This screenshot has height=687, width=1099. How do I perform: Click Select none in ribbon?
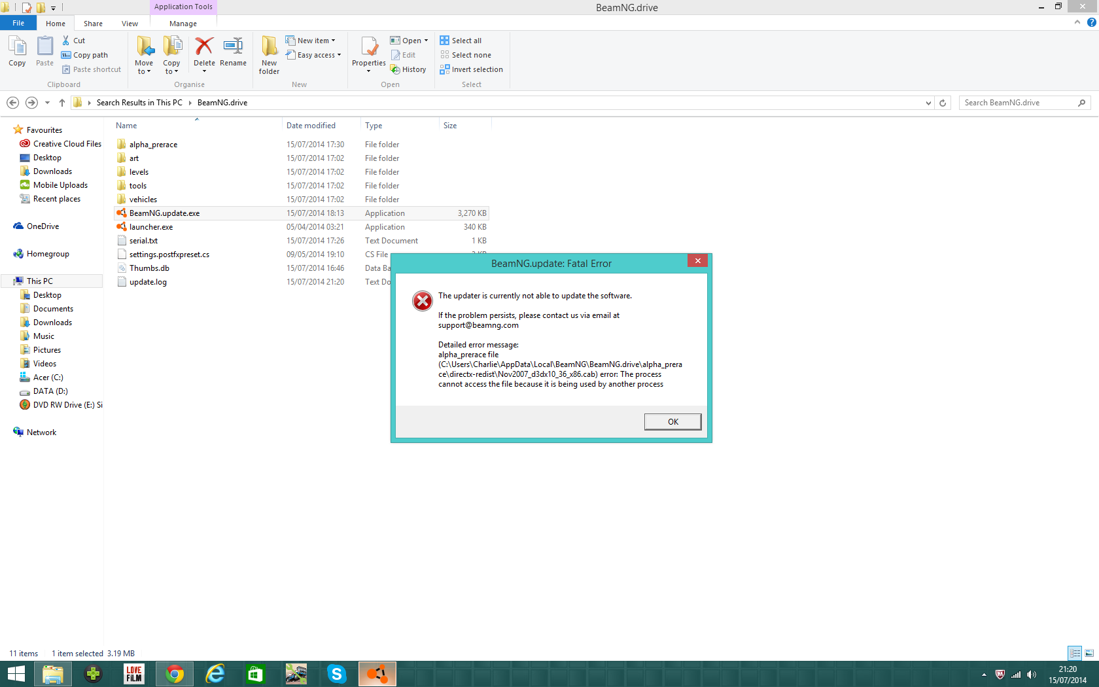pyautogui.click(x=465, y=55)
